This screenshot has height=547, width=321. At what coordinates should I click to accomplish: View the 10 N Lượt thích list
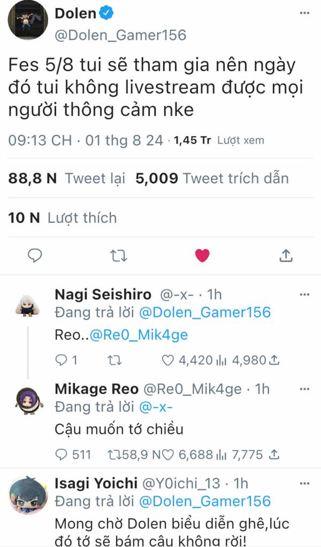[x=63, y=218]
